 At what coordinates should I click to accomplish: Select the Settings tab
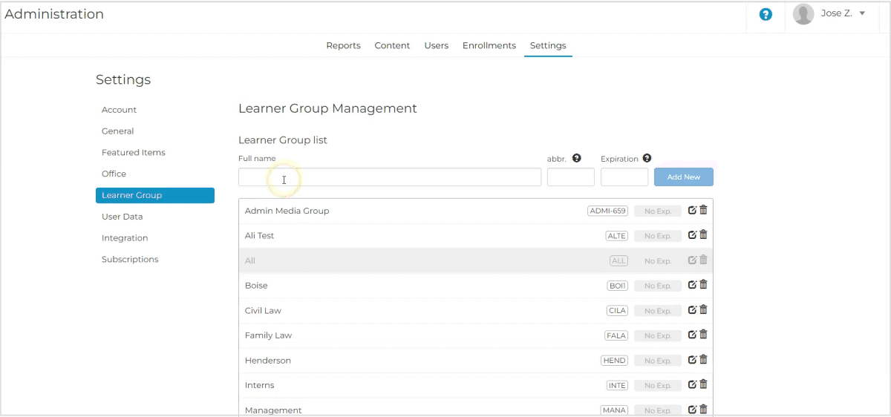coord(548,45)
